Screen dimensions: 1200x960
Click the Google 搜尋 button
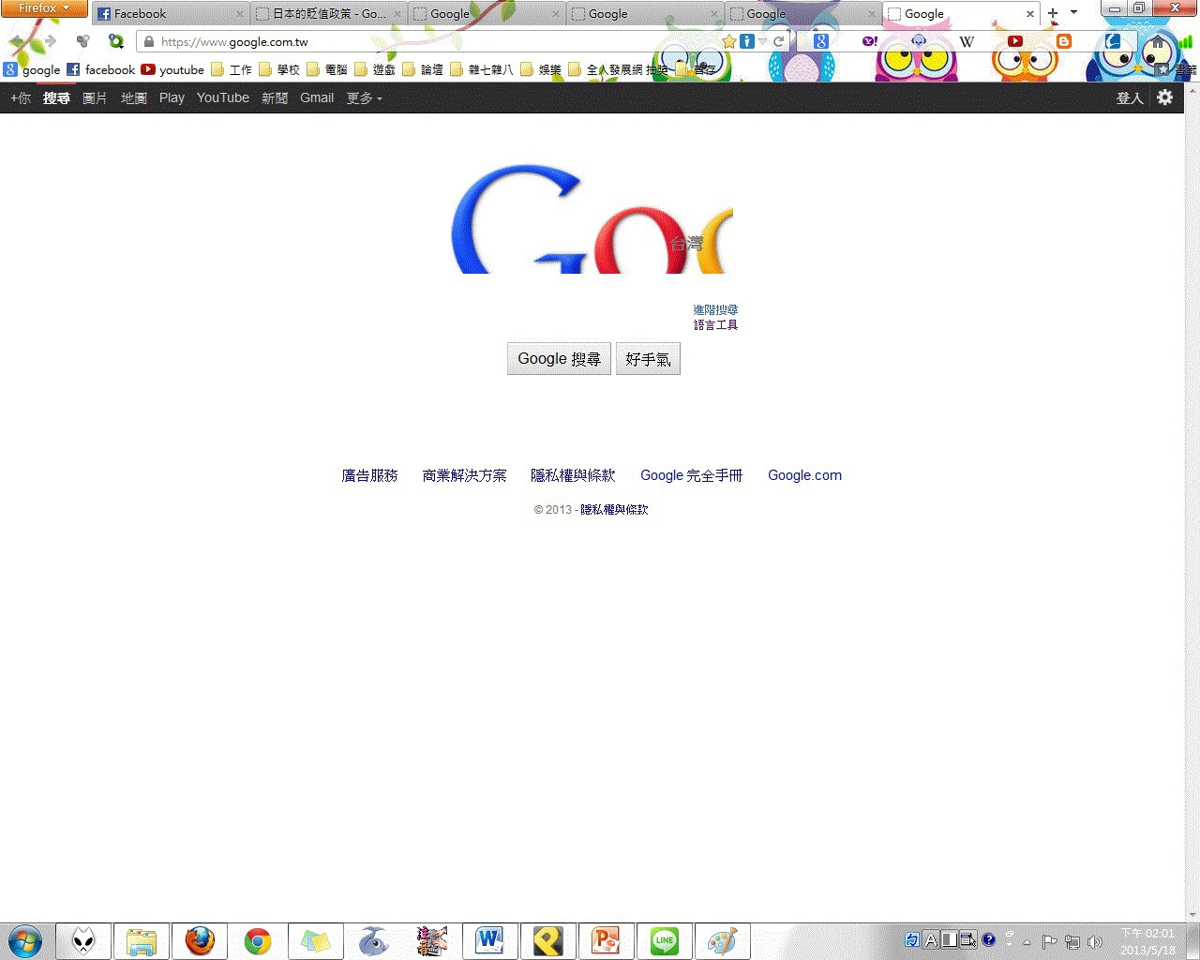pyautogui.click(x=559, y=358)
